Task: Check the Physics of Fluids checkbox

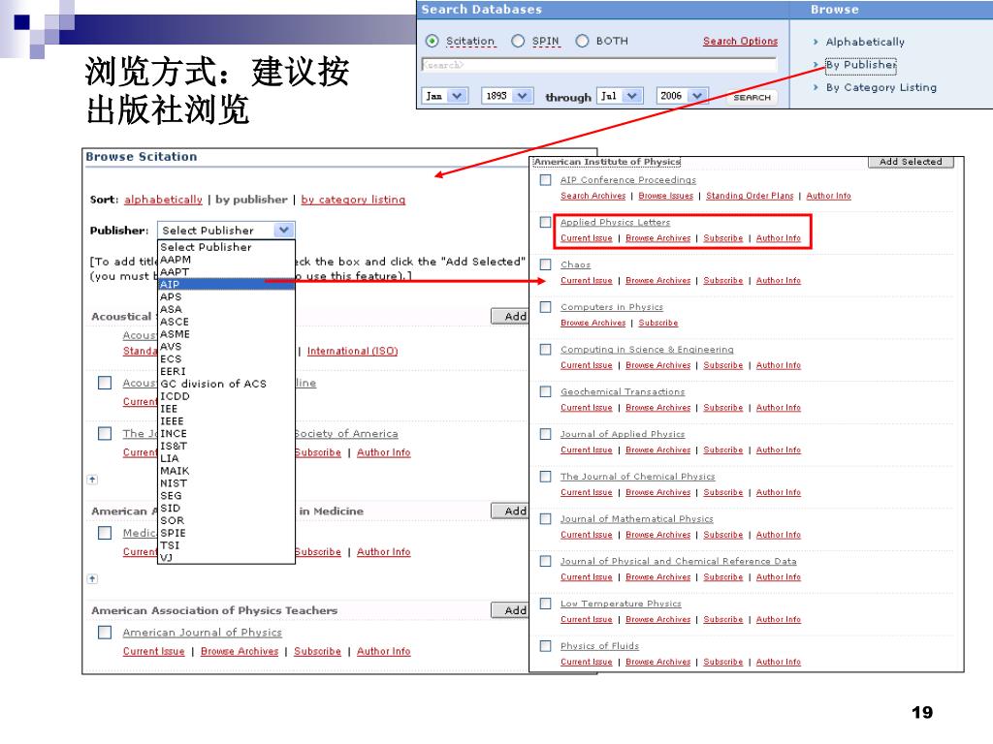Action: [545, 646]
